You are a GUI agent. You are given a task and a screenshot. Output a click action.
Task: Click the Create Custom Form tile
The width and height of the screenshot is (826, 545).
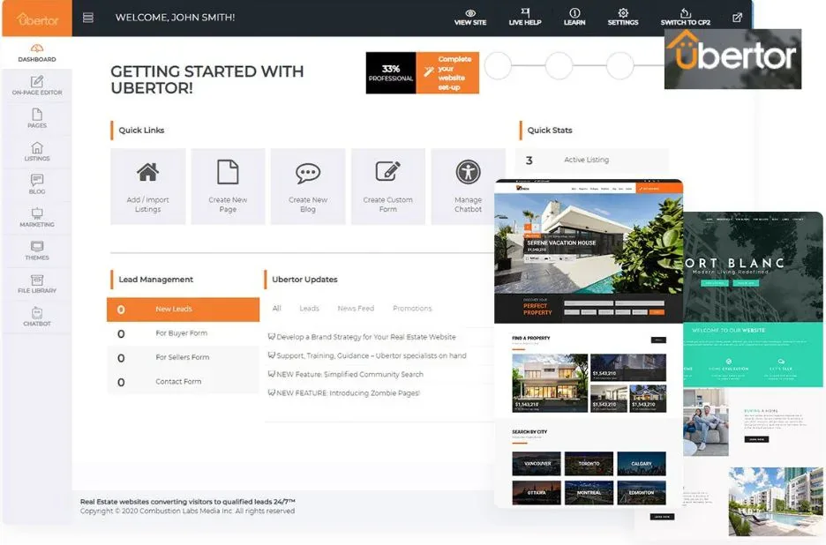387,186
